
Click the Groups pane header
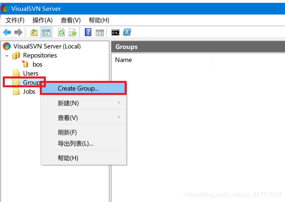198,47
